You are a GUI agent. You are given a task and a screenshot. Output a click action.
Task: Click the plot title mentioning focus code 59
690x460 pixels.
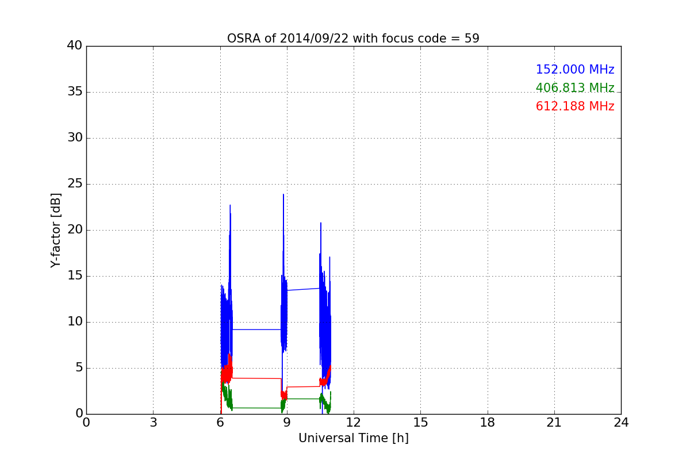click(353, 39)
